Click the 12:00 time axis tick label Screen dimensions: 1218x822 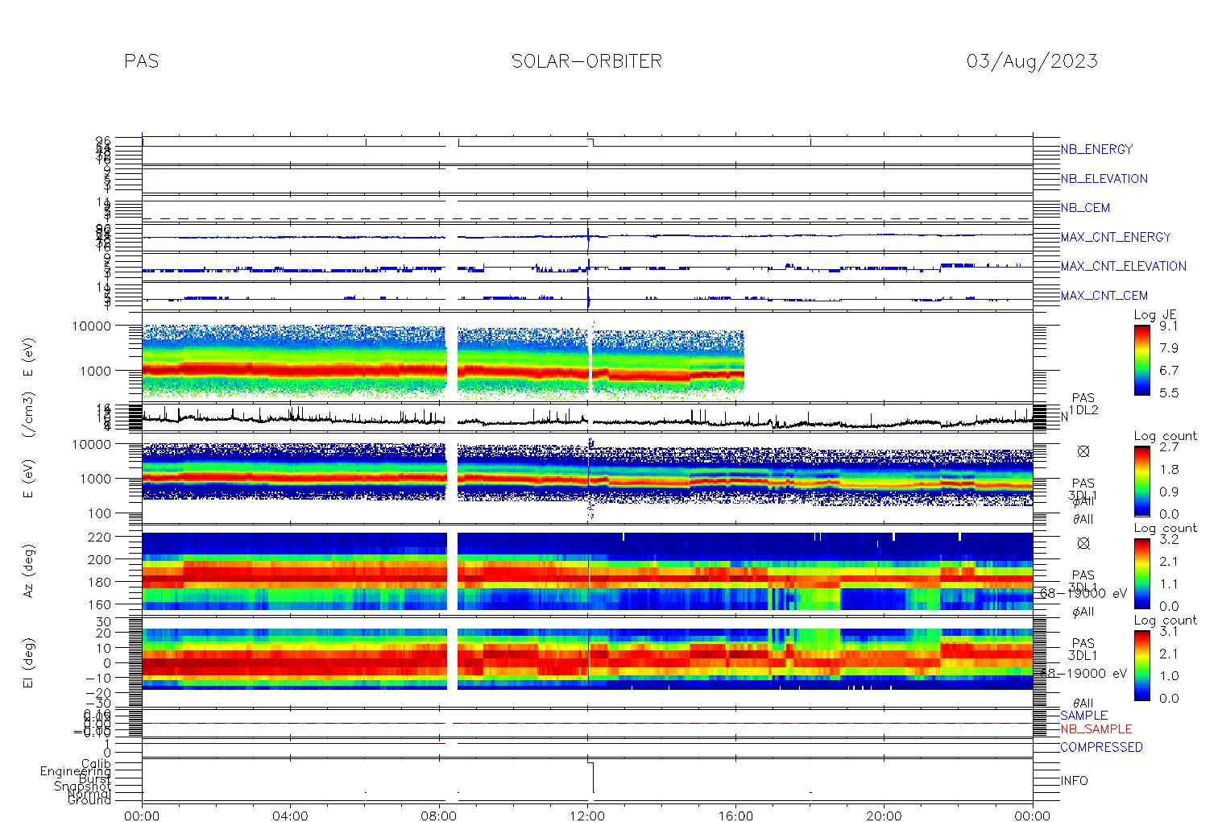[587, 816]
